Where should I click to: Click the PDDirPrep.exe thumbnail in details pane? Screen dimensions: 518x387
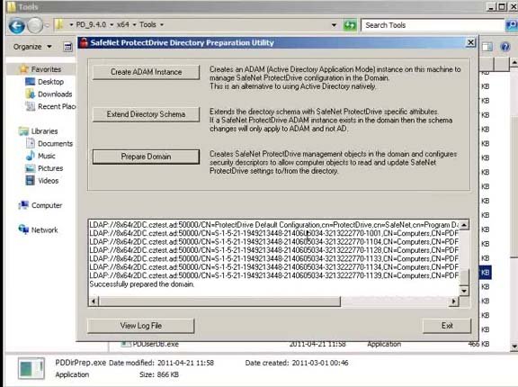point(31,368)
